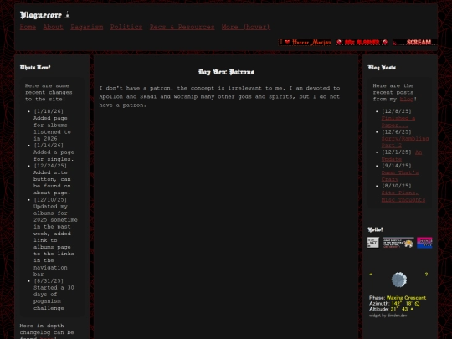The height and width of the screenshot is (339, 452).
Task: Click the bisexual pride flag badge
Action: pos(424,243)
